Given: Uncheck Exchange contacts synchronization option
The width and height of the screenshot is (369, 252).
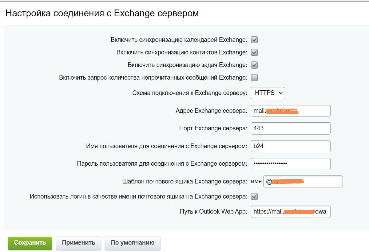Looking at the screenshot, I should click(x=254, y=52).
